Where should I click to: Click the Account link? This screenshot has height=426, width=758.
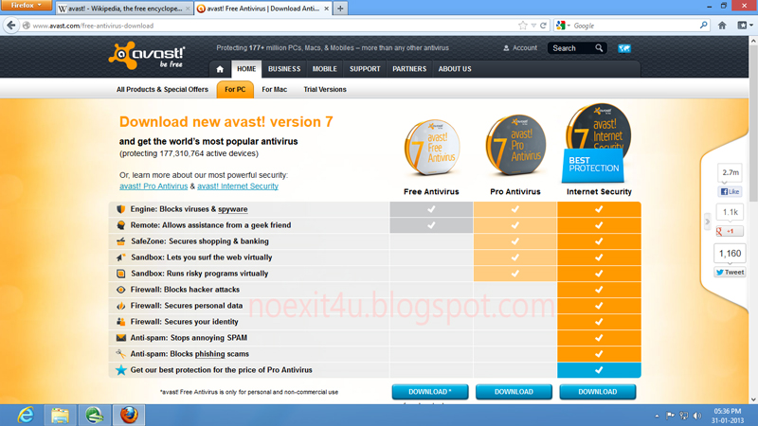tap(525, 48)
